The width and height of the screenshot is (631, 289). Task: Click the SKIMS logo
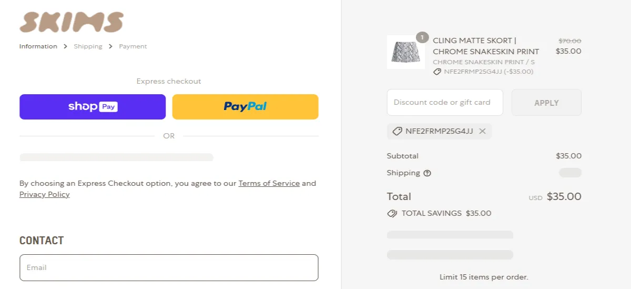72,22
